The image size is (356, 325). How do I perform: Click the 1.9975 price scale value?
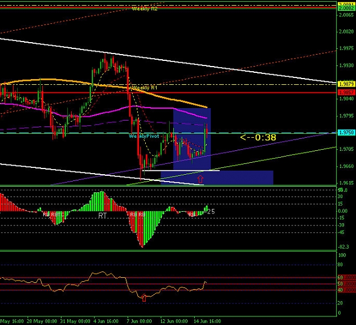(346, 48)
